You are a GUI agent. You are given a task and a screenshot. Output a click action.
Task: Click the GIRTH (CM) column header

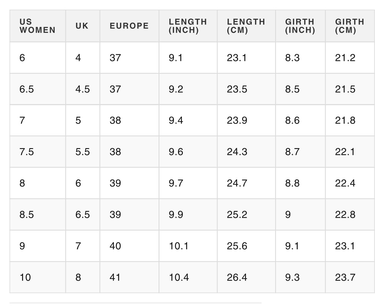pos(350,26)
